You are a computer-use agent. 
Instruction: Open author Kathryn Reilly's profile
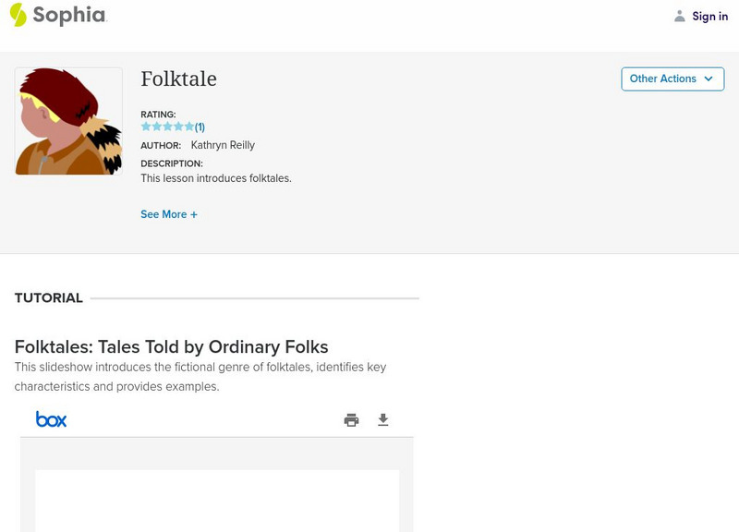(223, 145)
